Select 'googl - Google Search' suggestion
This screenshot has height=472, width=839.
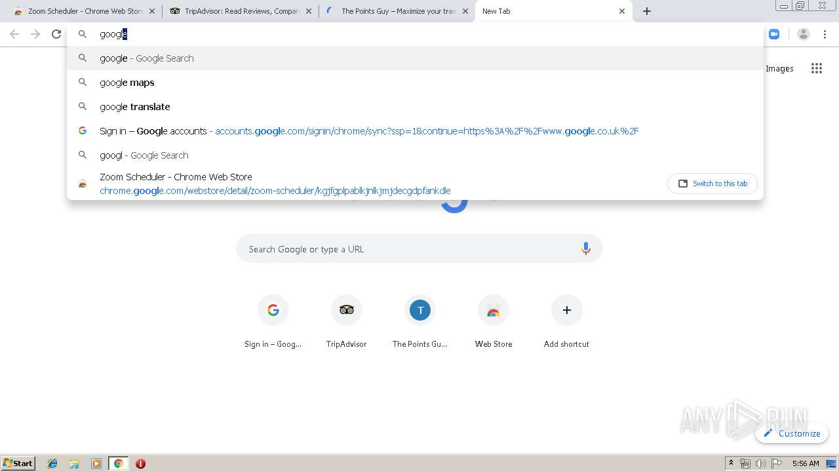pos(415,155)
